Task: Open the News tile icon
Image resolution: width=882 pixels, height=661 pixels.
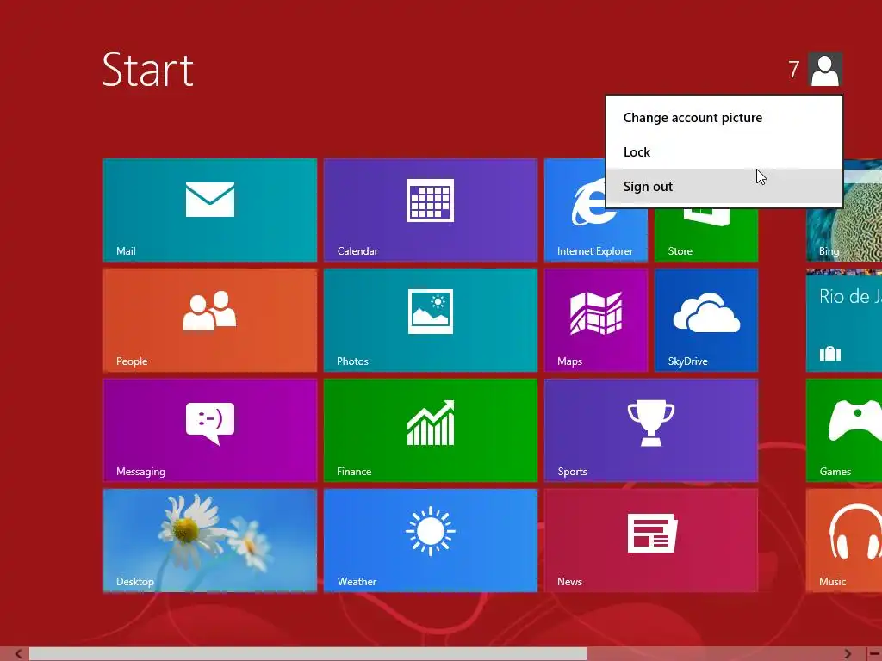Action: click(x=653, y=533)
